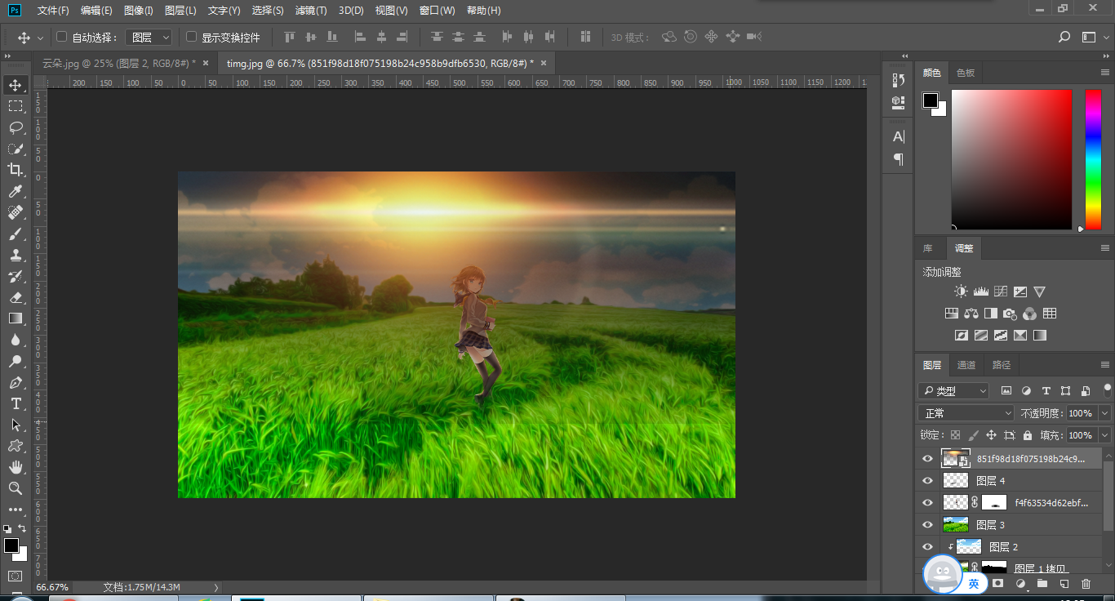Open the 图像(I) menu
This screenshot has width=1115, height=601.
point(139,11)
